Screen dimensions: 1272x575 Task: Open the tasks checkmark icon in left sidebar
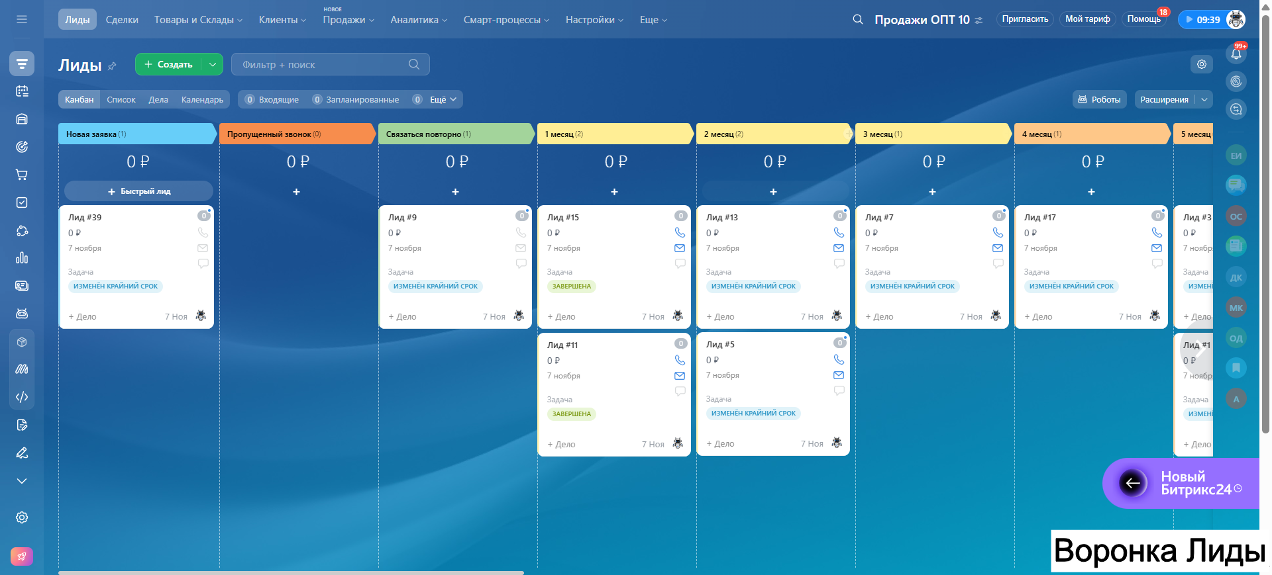22,202
